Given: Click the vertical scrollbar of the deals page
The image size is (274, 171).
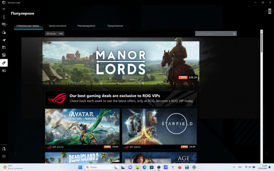Looking at the screenshot, I should 262,96.
